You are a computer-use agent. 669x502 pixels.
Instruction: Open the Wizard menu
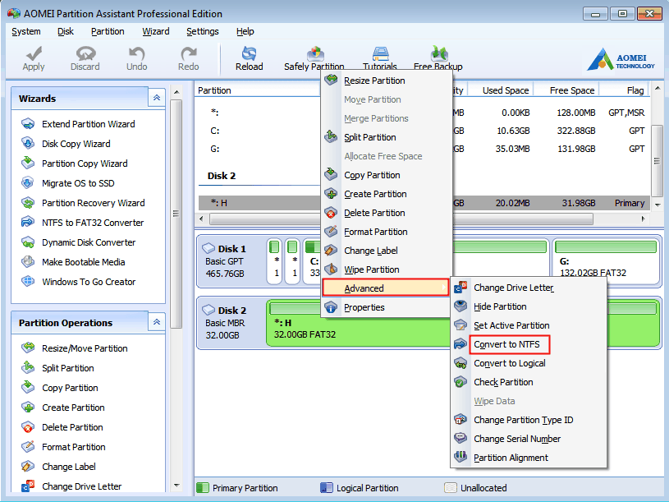(156, 31)
